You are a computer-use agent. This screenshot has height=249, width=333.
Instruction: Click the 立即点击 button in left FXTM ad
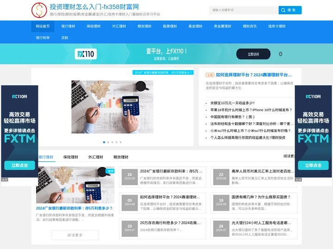coord(19,166)
